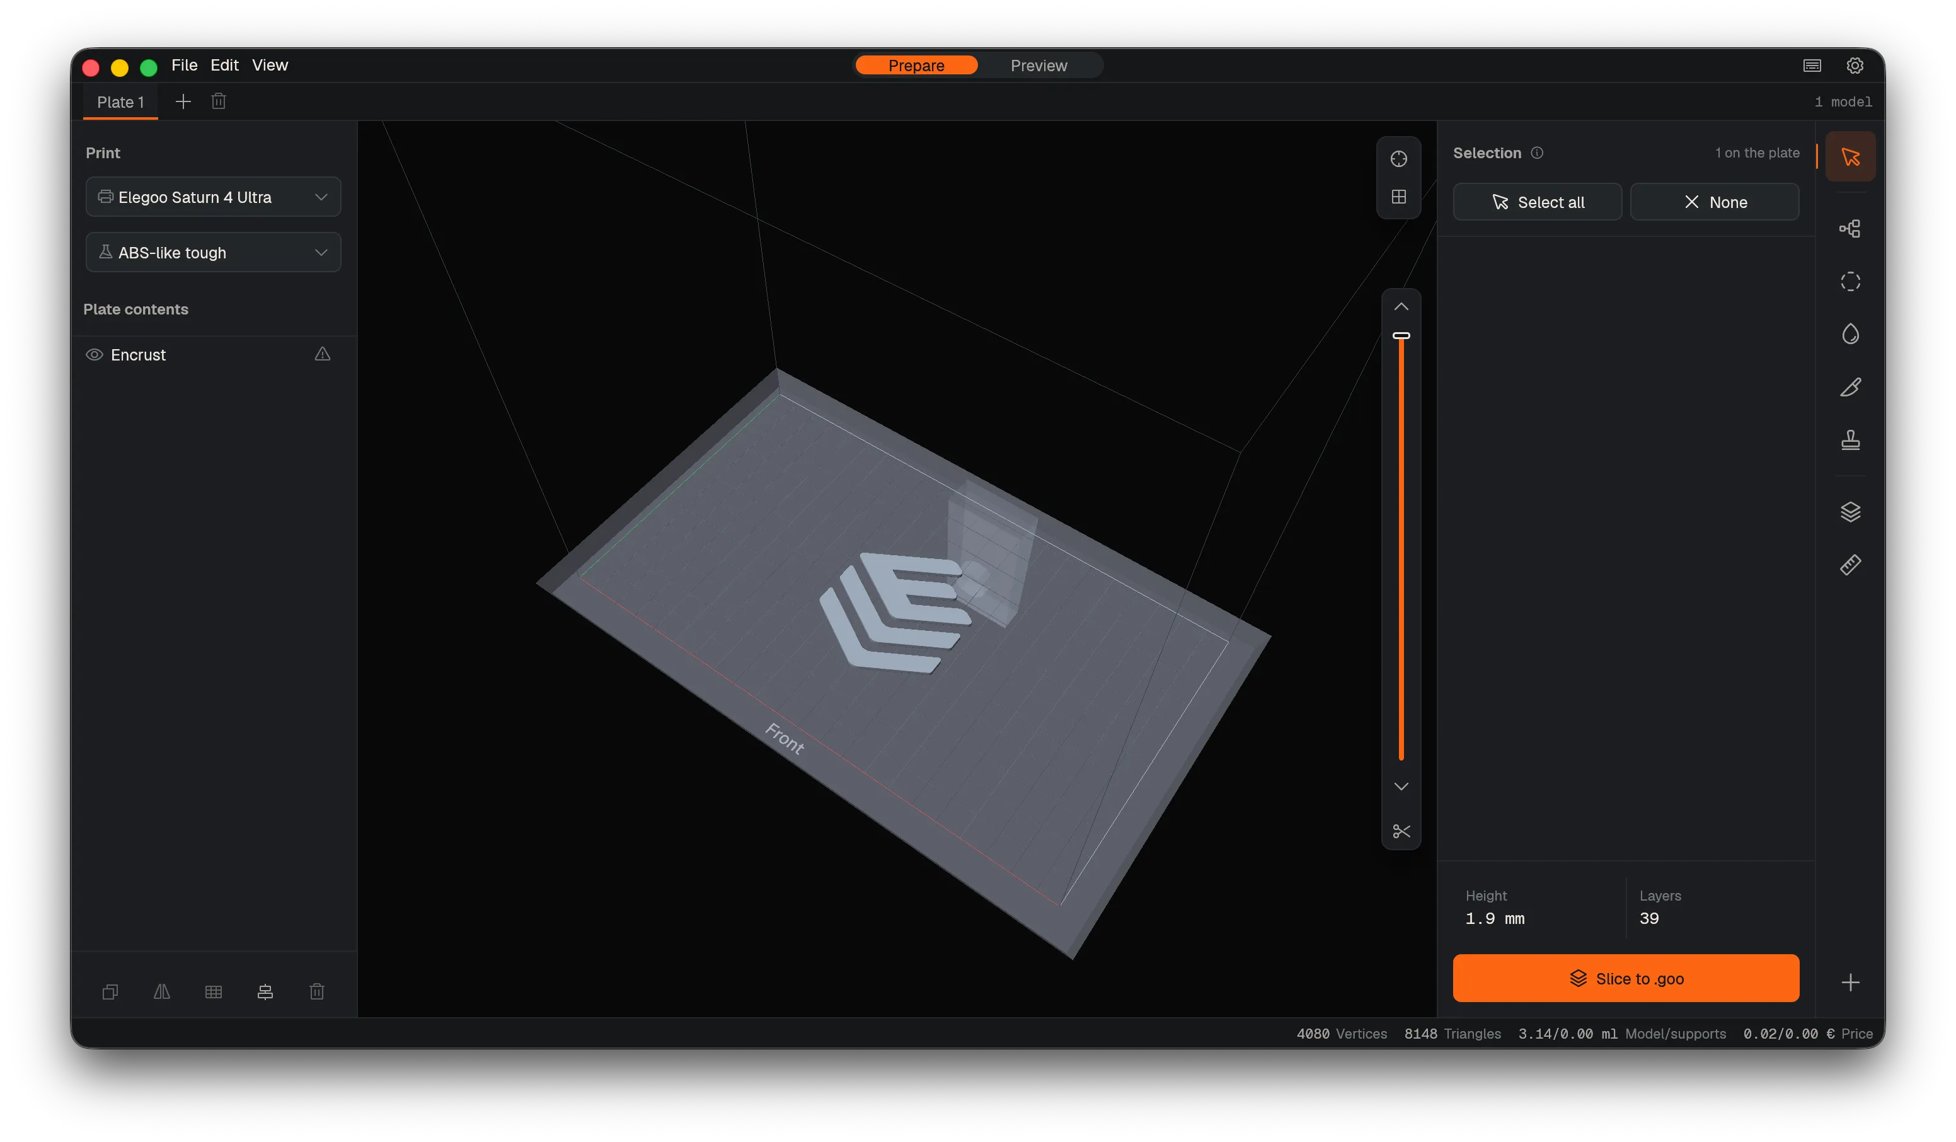Click the scissors cut icon below the layer slider

point(1401,831)
